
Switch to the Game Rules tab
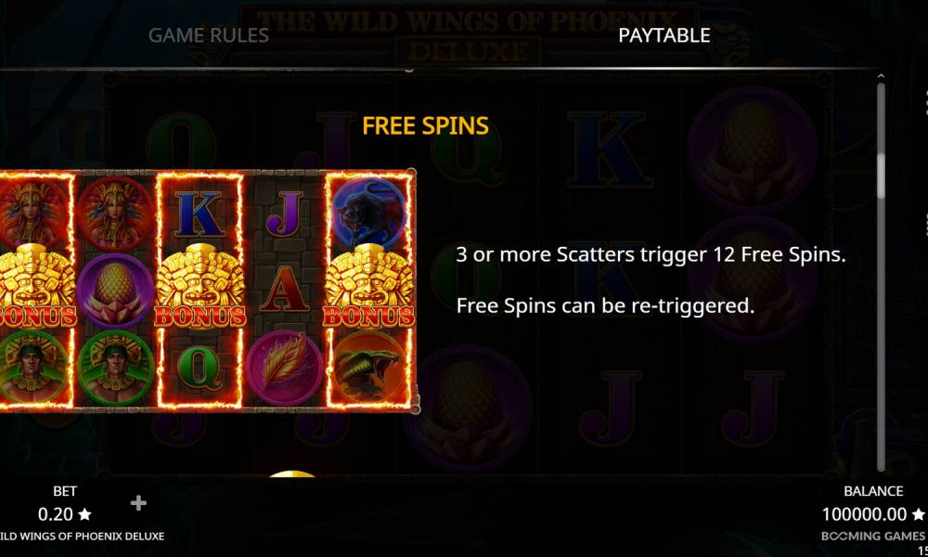(x=208, y=35)
